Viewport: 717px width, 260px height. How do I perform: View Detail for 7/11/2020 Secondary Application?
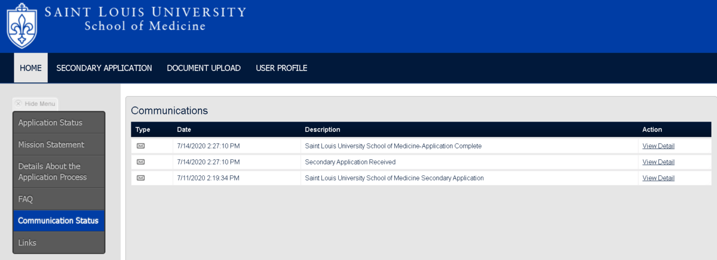[658, 178]
